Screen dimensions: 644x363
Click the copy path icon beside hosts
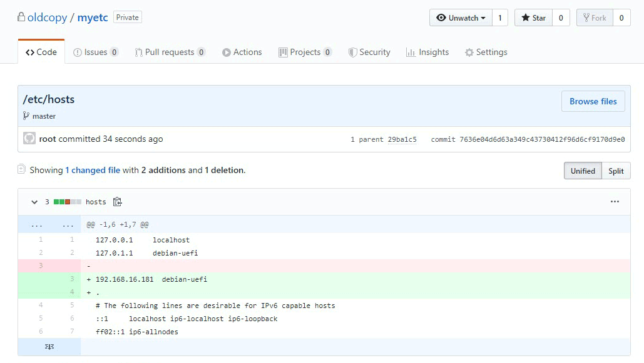pos(117,202)
